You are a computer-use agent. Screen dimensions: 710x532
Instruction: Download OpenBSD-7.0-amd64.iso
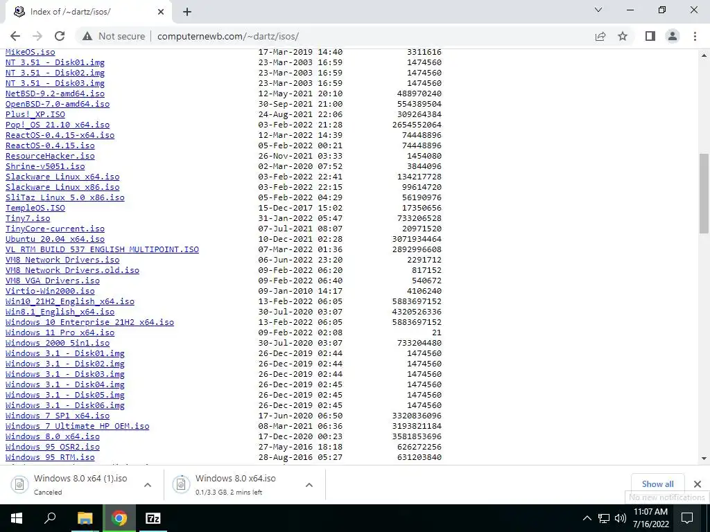(58, 104)
